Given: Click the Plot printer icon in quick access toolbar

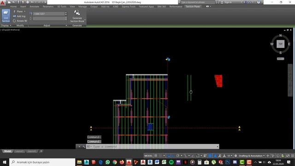Looking at the screenshot, I should click(28, 2).
